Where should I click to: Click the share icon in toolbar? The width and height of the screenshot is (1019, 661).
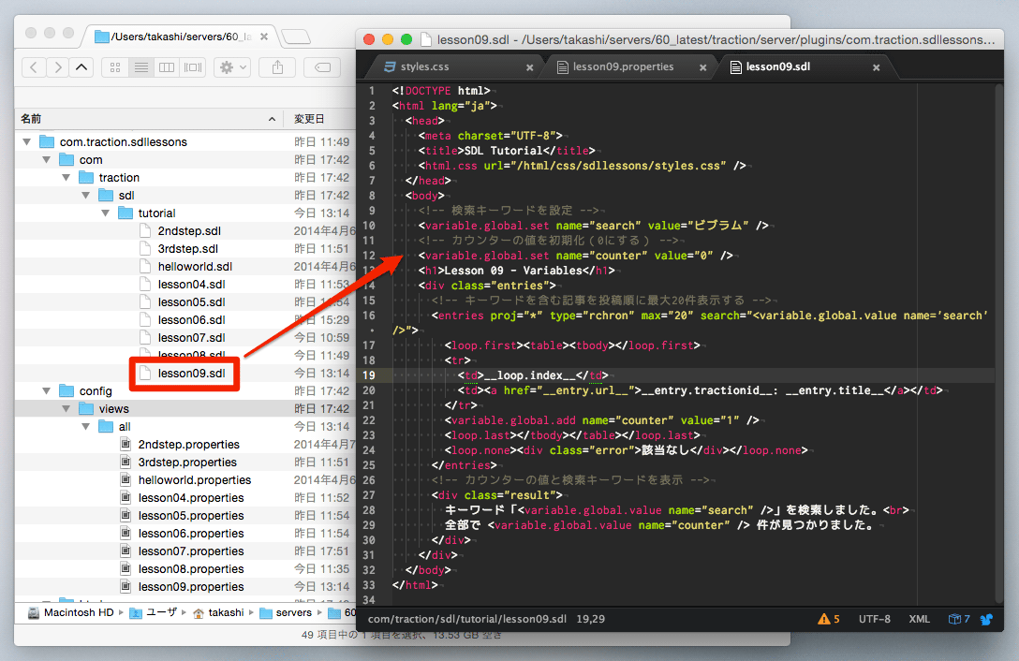(277, 67)
